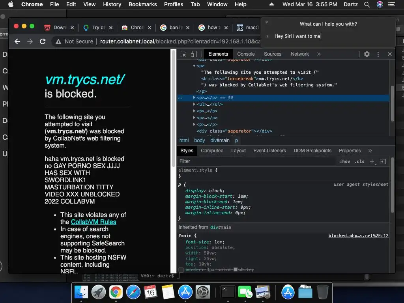
Task: Expand the <p> node directly below <ul>
Action: tap(194, 111)
